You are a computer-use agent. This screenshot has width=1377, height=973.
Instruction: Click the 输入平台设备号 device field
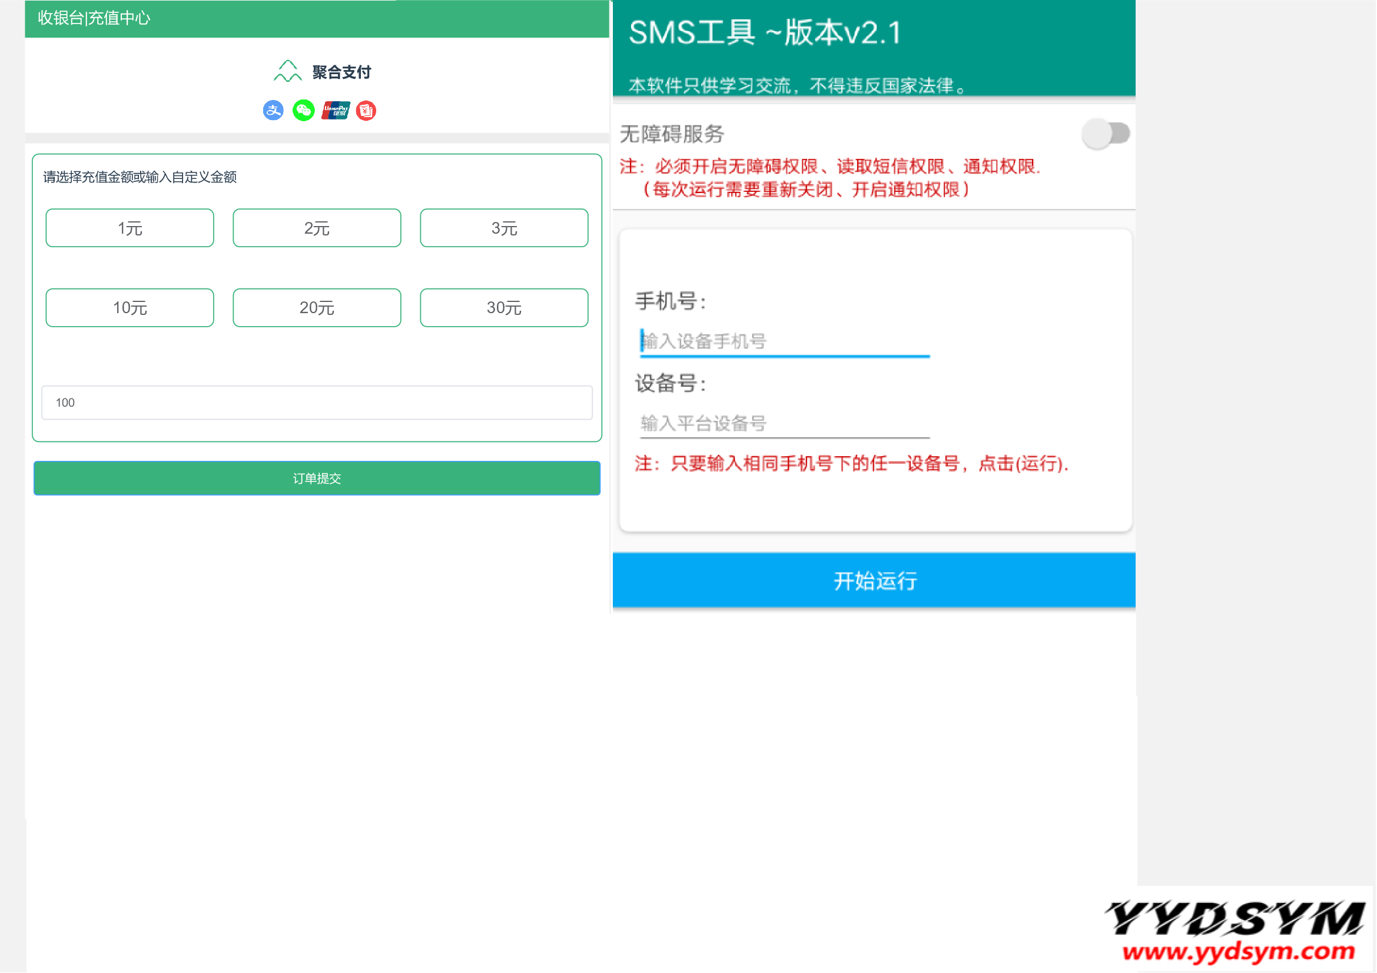[x=784, y=424]
